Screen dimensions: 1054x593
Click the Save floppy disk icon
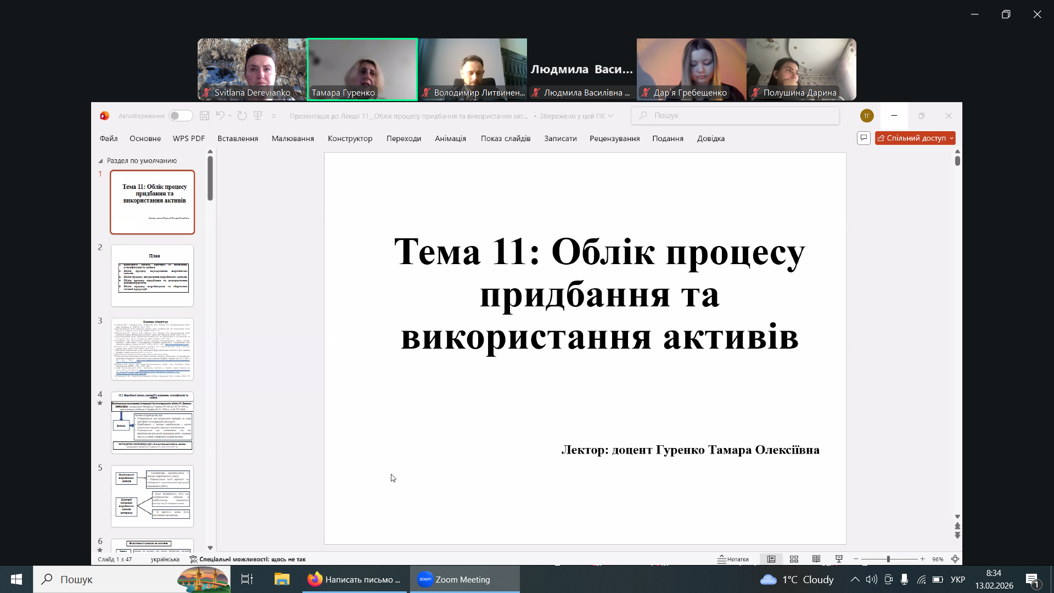tap(204, 116)
